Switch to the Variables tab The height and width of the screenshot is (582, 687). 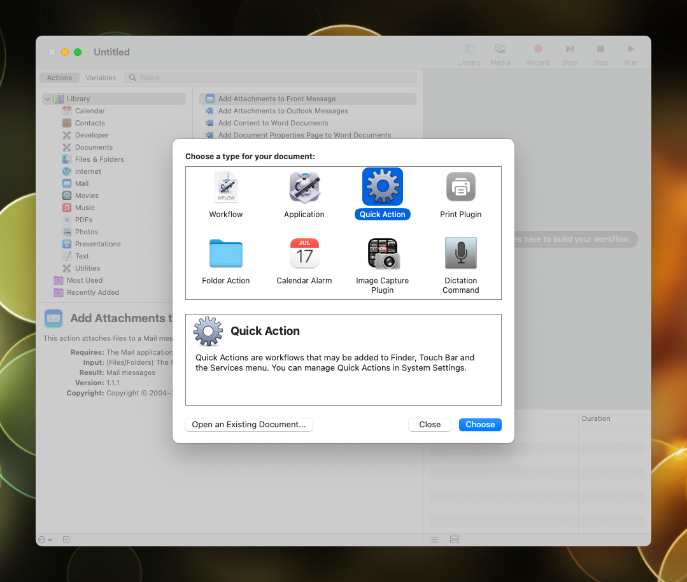(x=100, y=77)
